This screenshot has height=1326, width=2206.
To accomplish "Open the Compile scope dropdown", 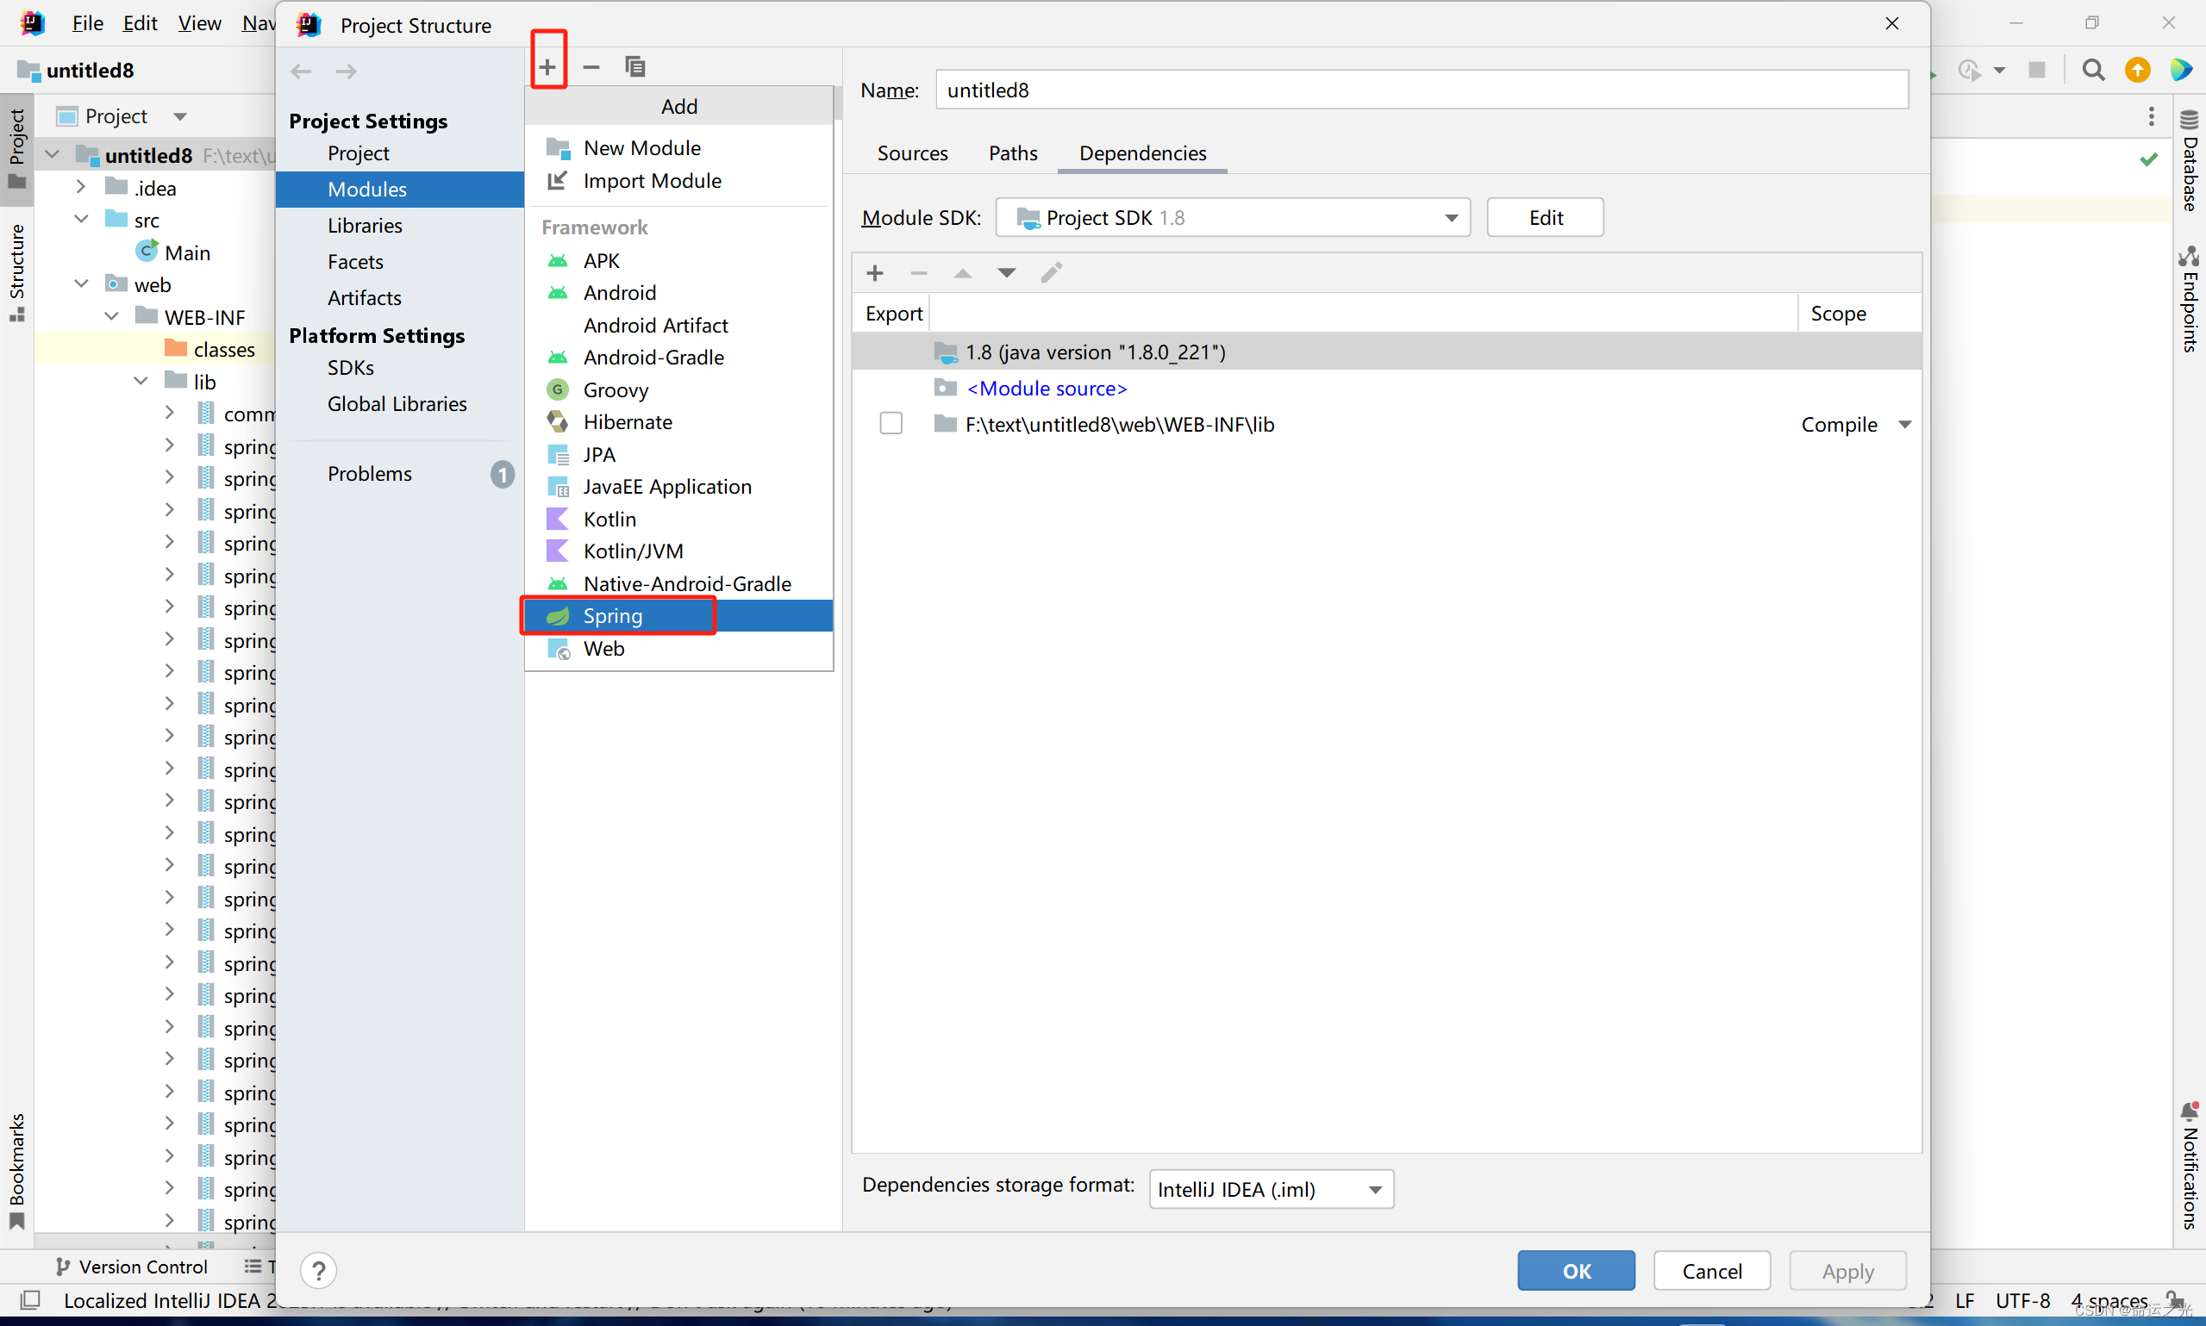I will click(1905, 425).
